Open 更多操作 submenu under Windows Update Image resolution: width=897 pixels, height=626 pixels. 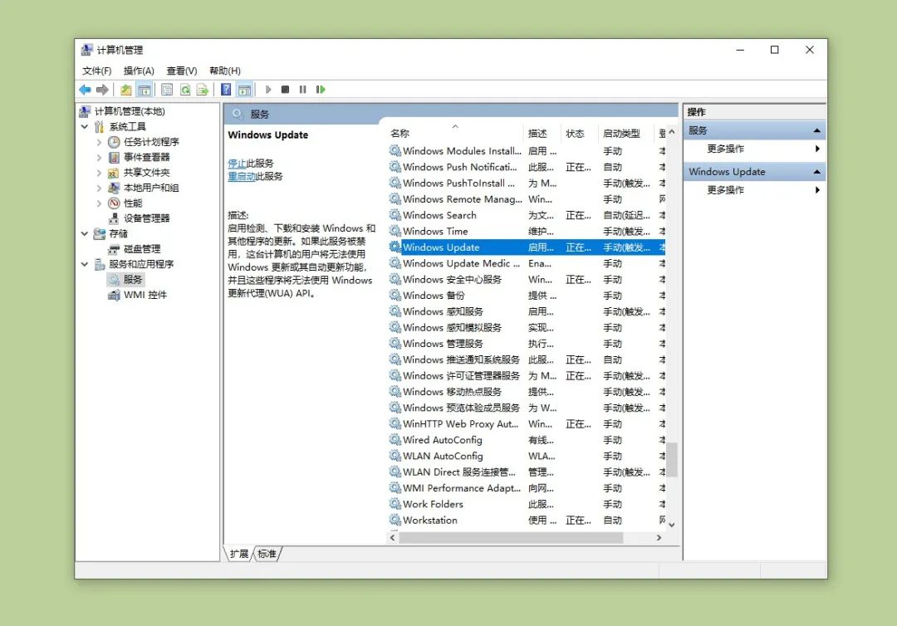pyautogui.click(x=754, y=190)
